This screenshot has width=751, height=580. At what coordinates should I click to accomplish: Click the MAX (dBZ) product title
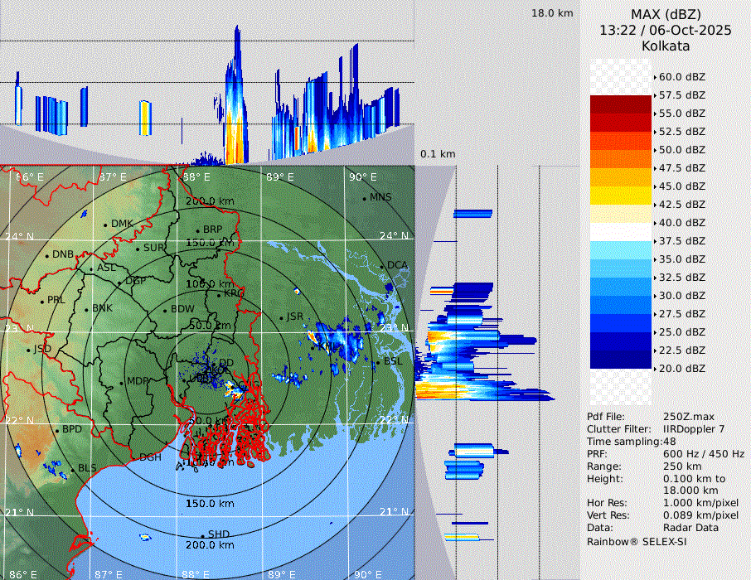tap(666, 14)
